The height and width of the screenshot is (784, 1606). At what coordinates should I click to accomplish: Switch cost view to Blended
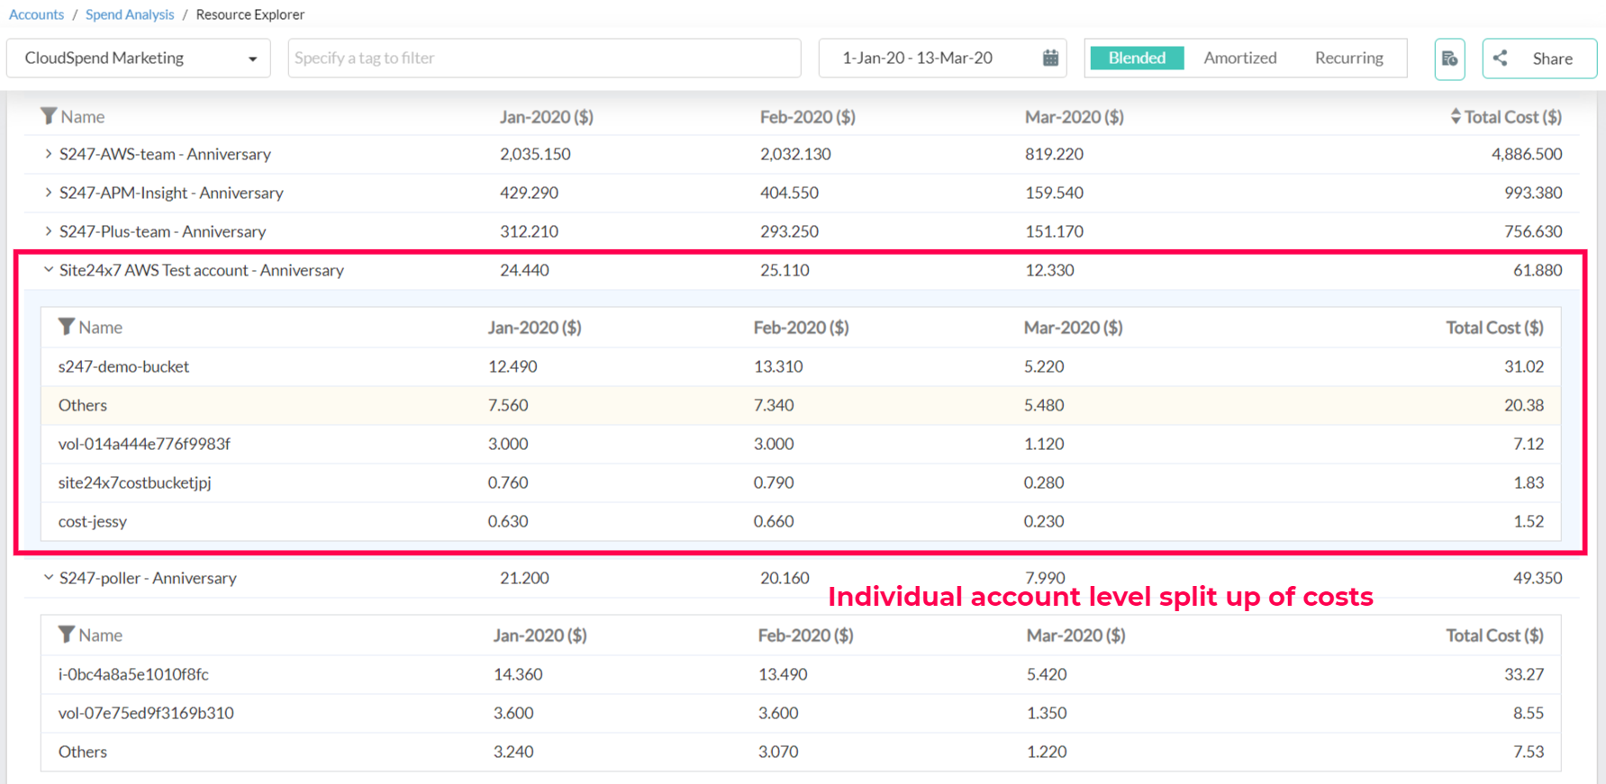tap(1136, 58)
